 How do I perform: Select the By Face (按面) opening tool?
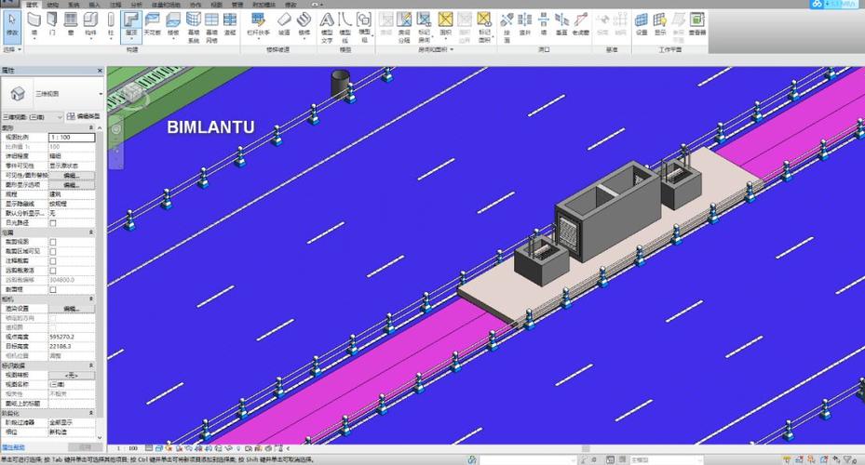(x=507, y=26)
